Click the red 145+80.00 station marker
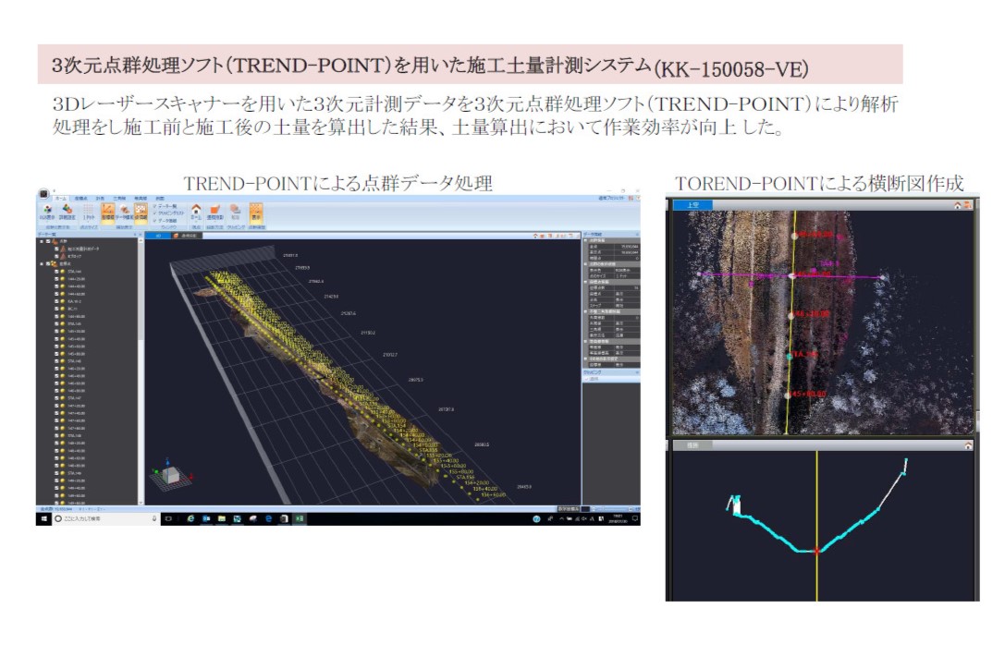This screenshot has width=1005, height=669. pyautogui.click(x=809, y=394)
